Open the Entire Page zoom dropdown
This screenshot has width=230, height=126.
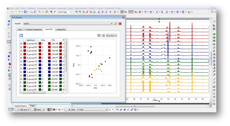tap(65, 12)
